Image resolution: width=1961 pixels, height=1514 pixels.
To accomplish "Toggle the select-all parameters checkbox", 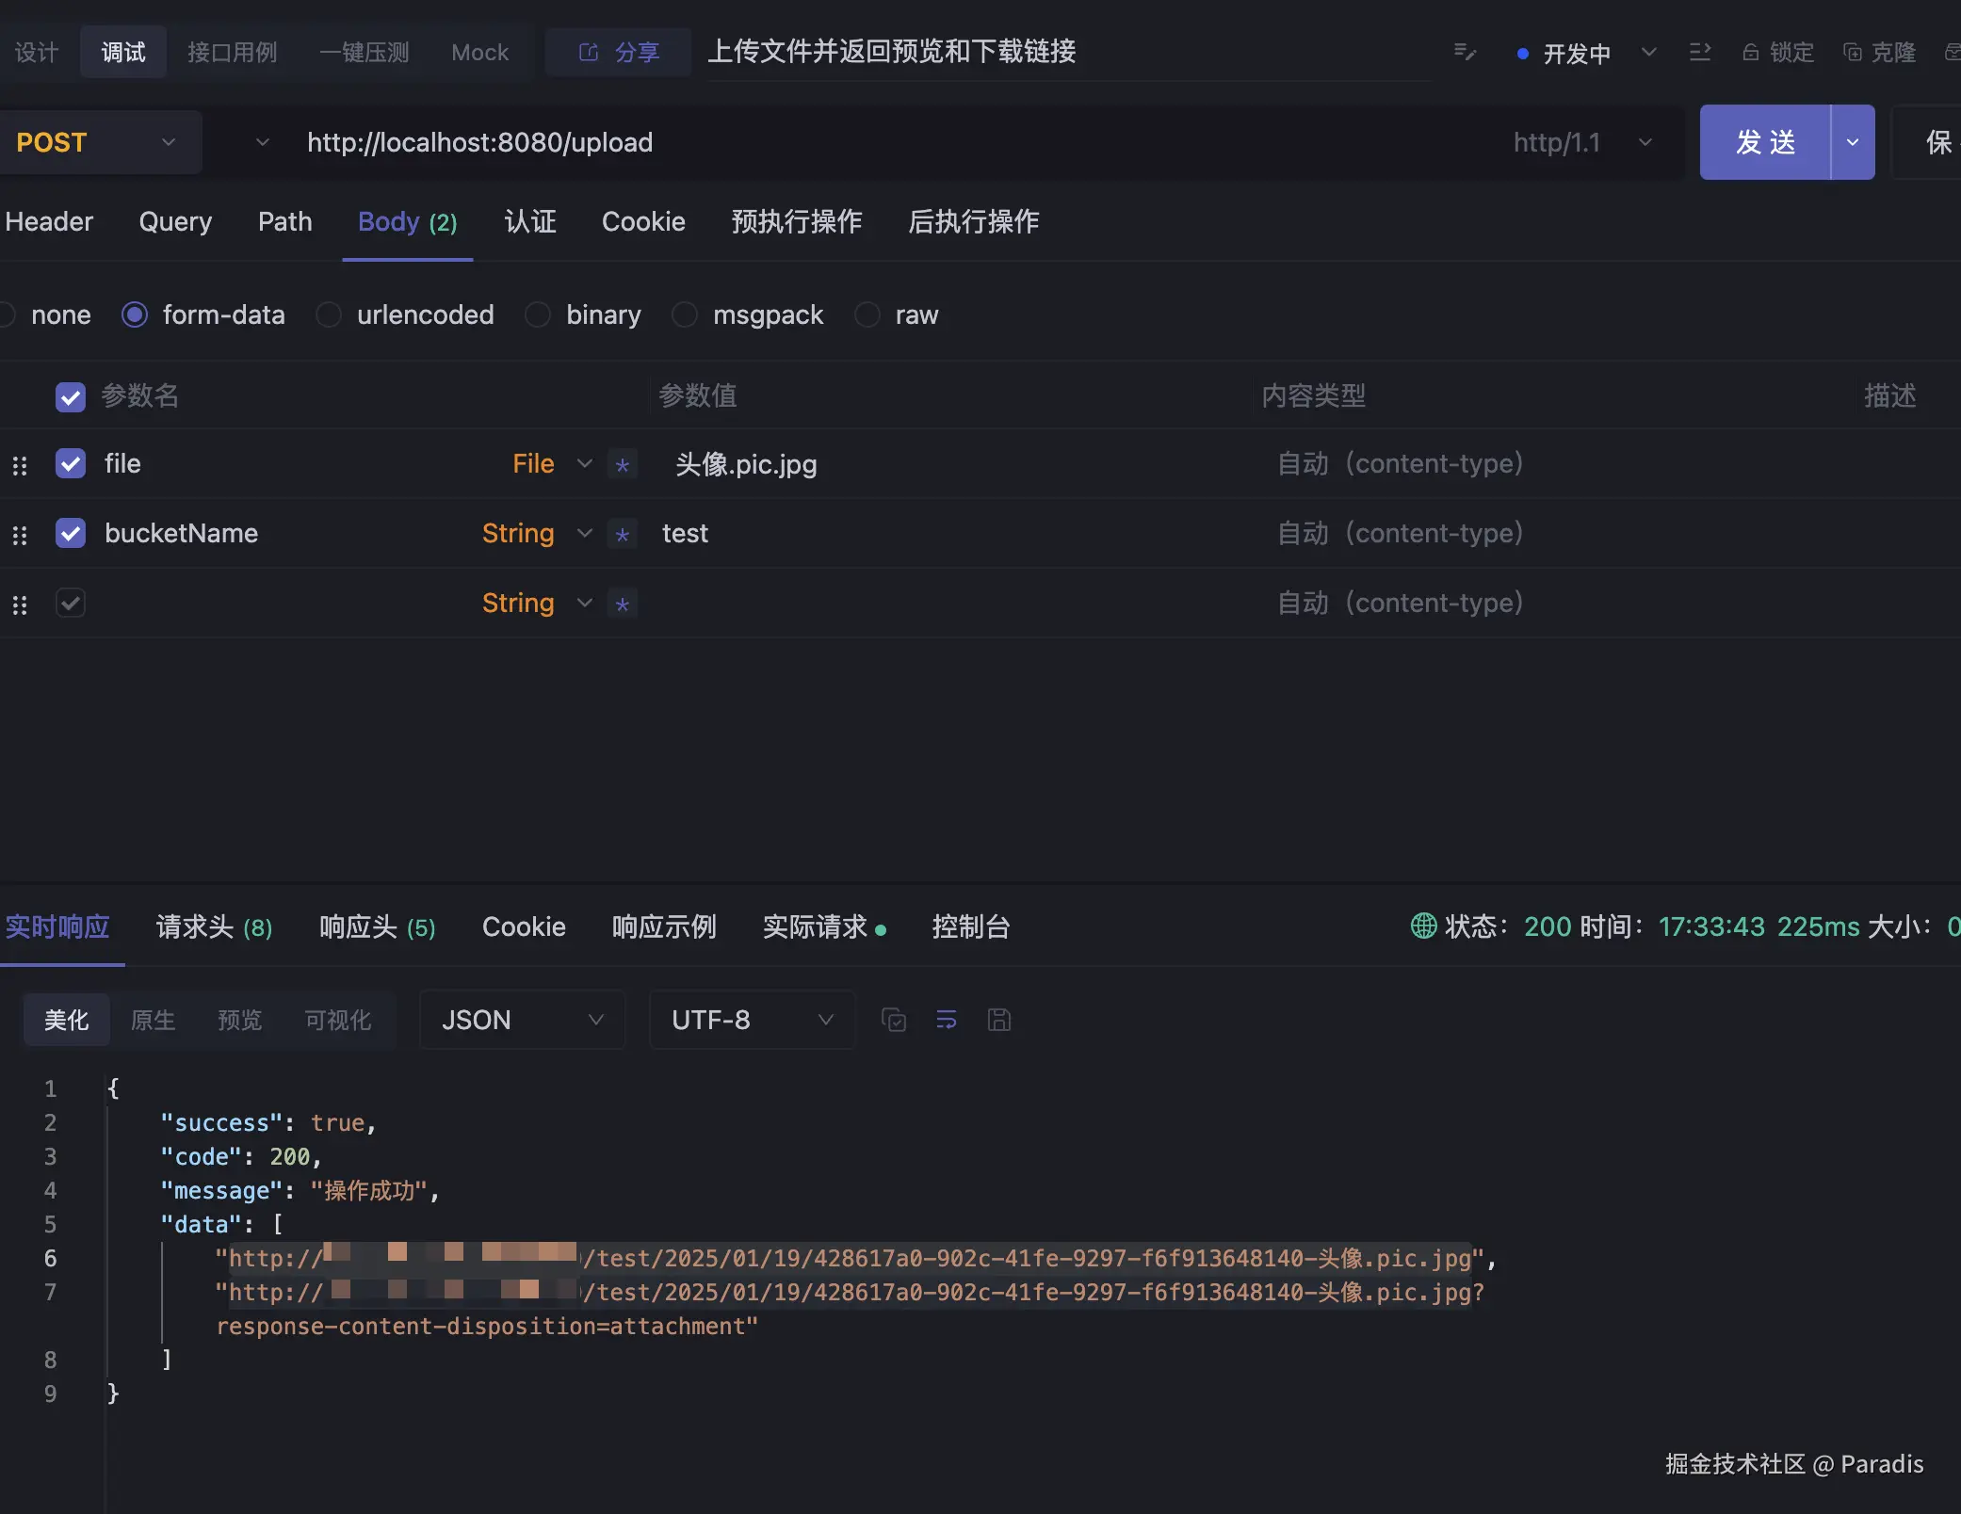I will click(x=71, y=396).
